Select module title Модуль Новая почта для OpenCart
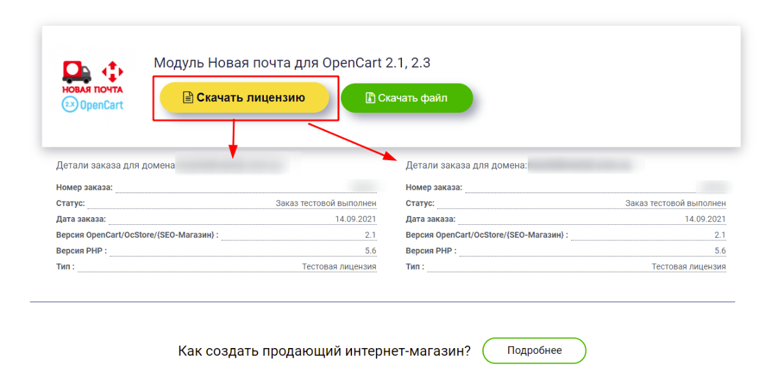Viewport: 778px width, 385px height. (292, 63)
